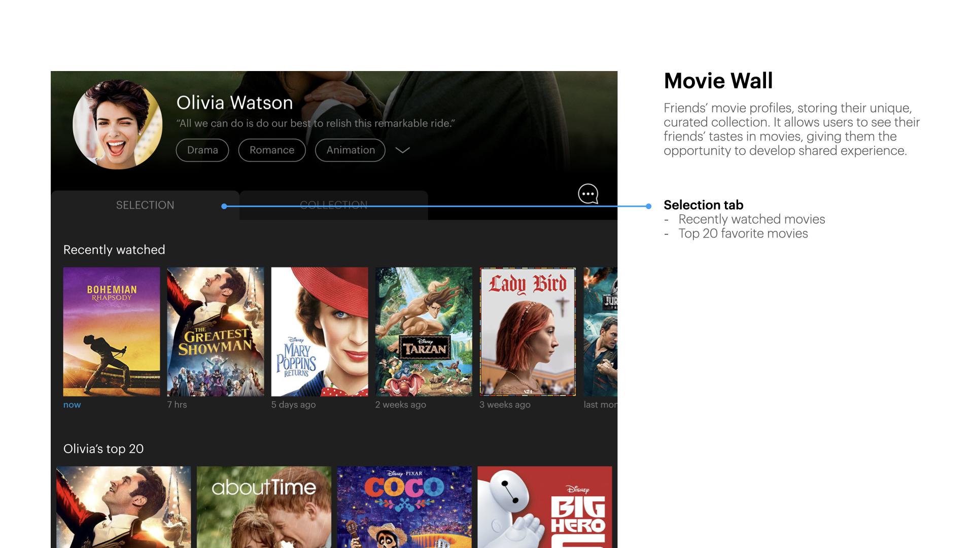Open the partially visible Jurassic World poster
The image size is (974, 548).
tap(601, 332)
